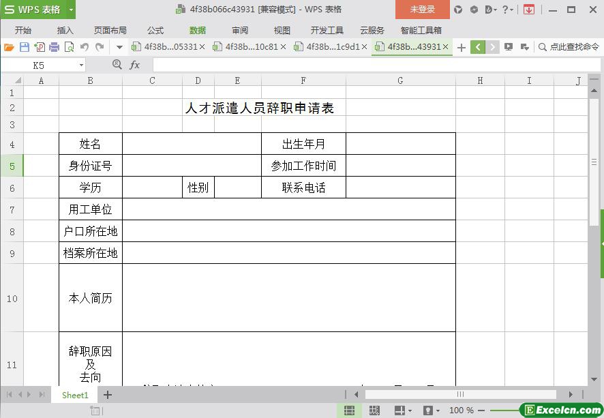604x418 pixels.
Task: Click the undo arrow icon
Action: click(85, 47)
